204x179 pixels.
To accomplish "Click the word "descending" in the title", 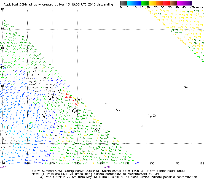I will [105, 5].
